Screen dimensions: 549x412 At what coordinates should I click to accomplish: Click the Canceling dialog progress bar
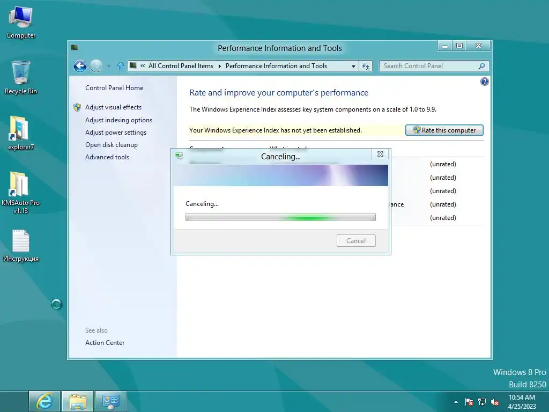[280, 217]
